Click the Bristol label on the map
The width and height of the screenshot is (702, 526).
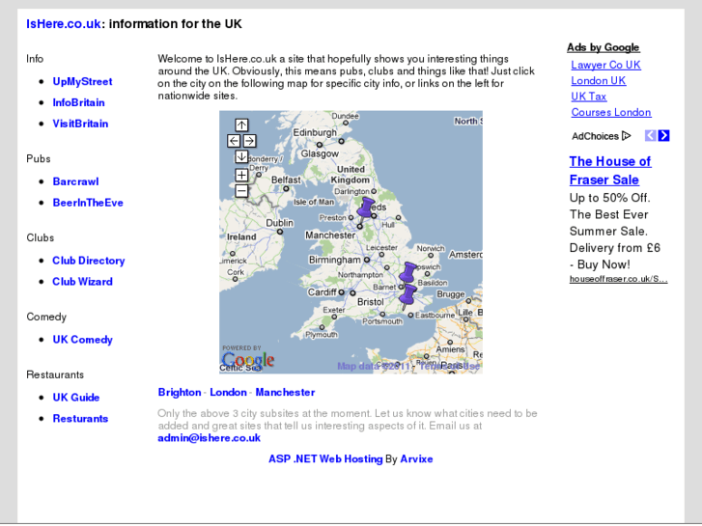370,302
